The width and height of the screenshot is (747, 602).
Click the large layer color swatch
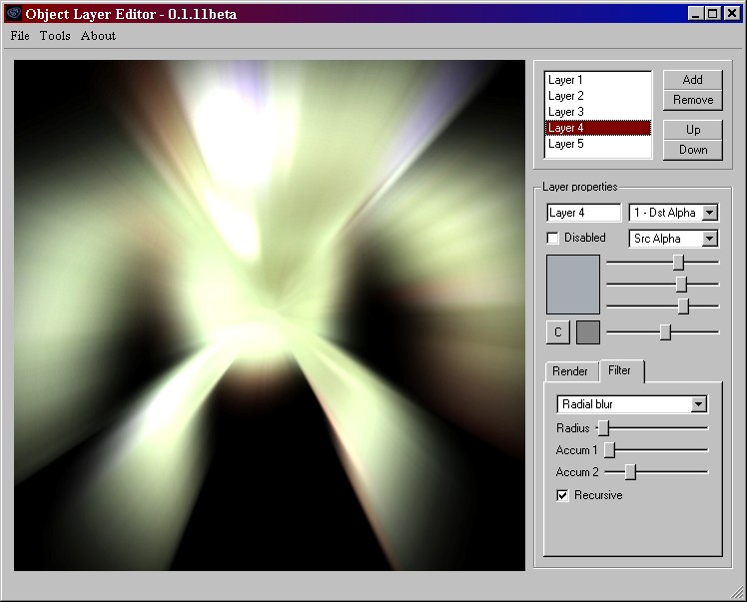tap(573, 285)
